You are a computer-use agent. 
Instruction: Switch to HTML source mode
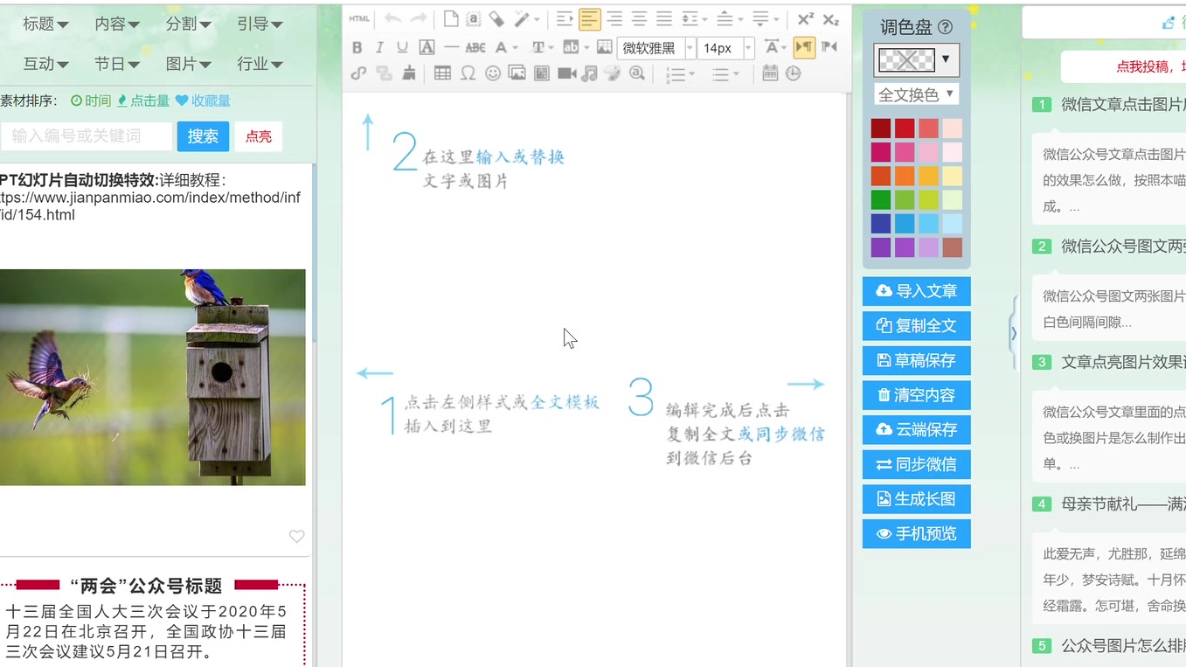pyautogui.click(x=359, y=19)
